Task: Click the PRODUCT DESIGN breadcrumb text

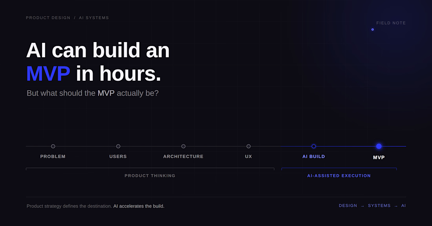Action: (48, 18)
